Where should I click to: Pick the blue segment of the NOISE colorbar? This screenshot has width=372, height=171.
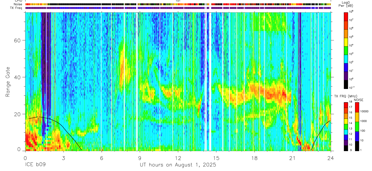(x=357, y=136)
